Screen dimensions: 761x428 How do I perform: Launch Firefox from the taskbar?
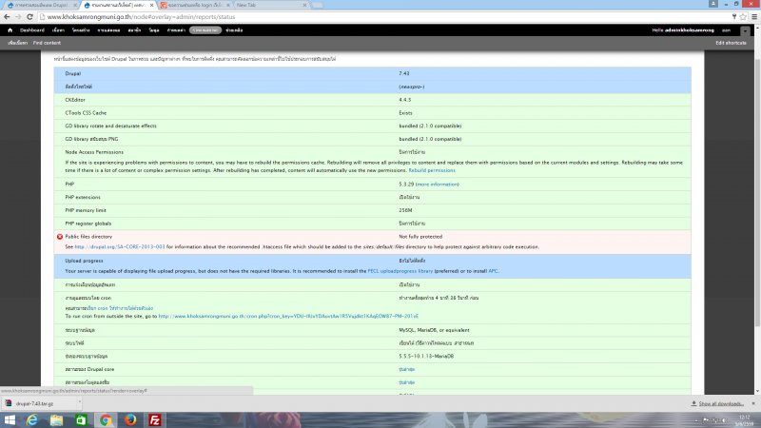[x=130, y=420]
